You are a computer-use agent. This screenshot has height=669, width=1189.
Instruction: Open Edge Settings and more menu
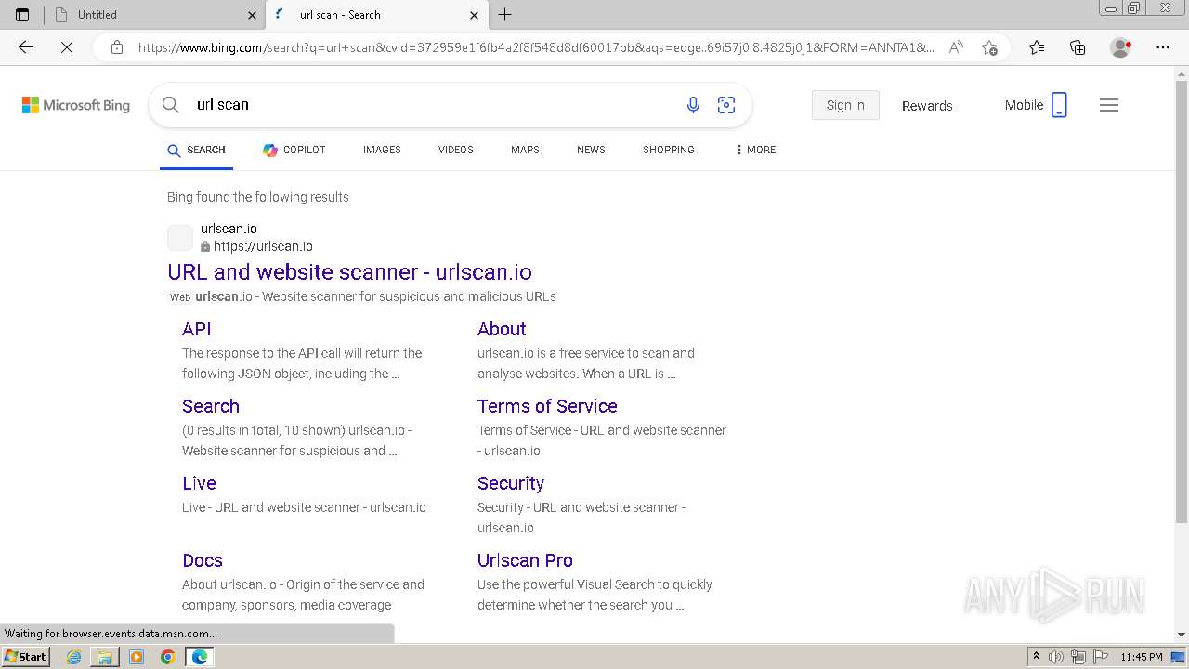tap(1163, 47)
